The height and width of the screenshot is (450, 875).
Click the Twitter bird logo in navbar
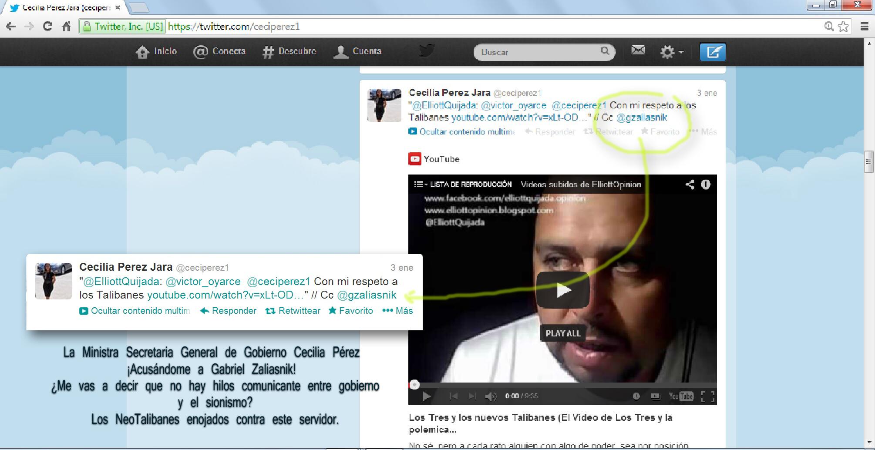point(427,50)
